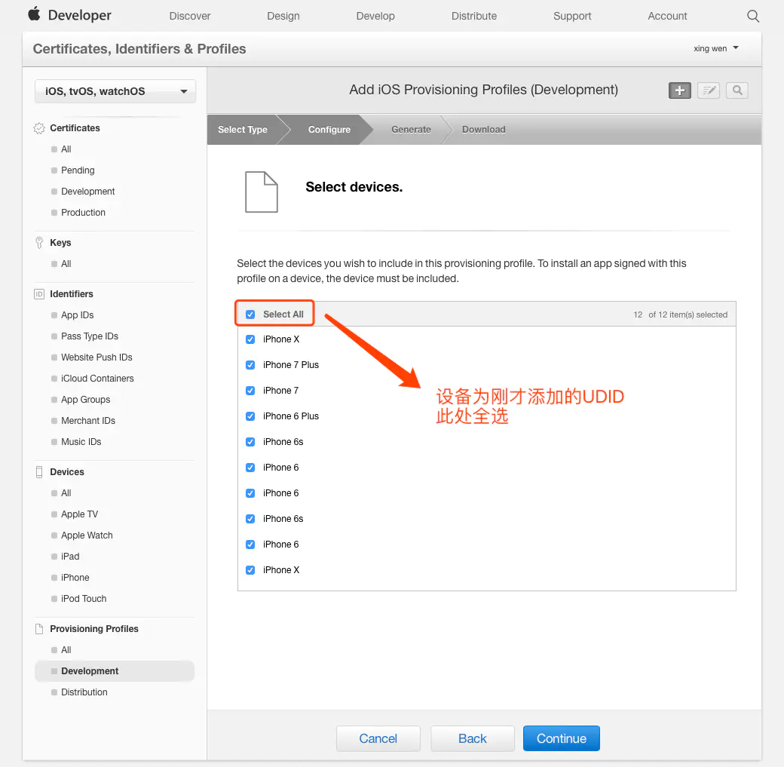Open Production certificates

click(x=83, y=213)
